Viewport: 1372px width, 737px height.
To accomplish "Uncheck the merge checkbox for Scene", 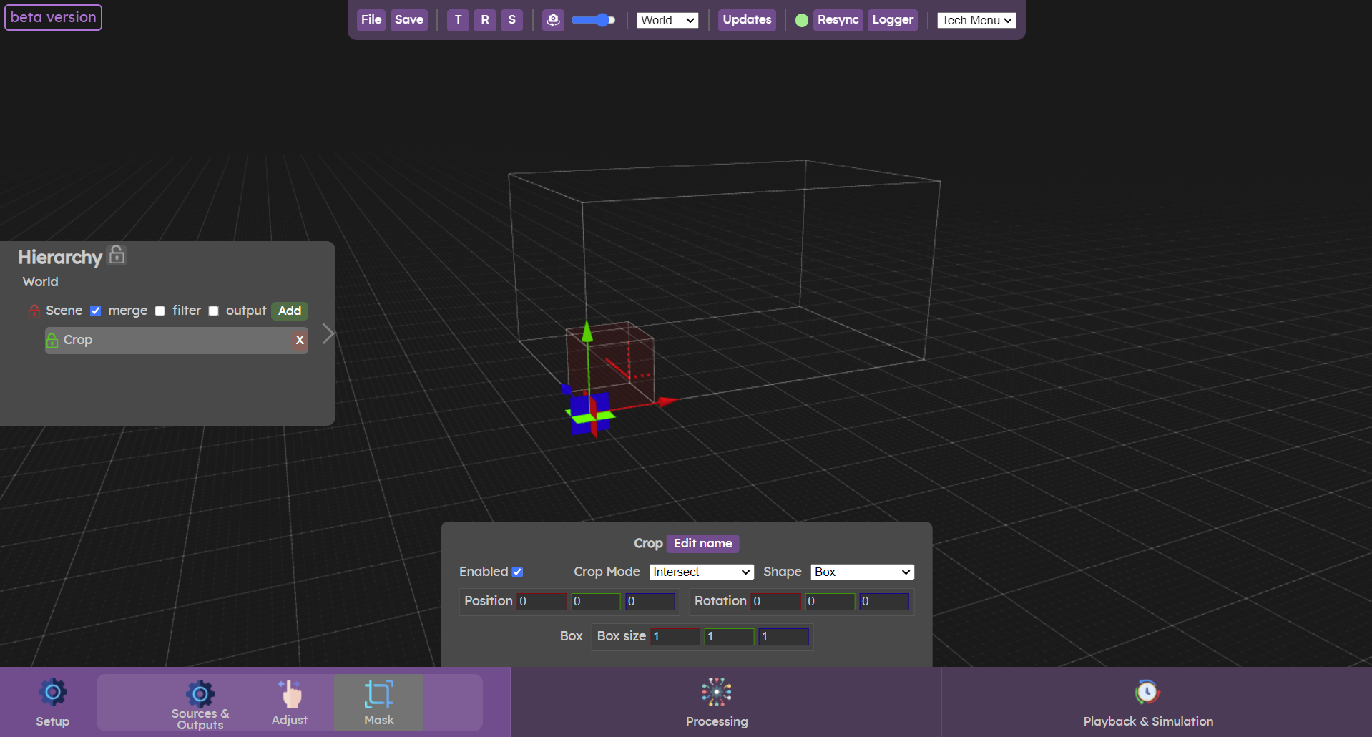I will [x=97, y=311].
